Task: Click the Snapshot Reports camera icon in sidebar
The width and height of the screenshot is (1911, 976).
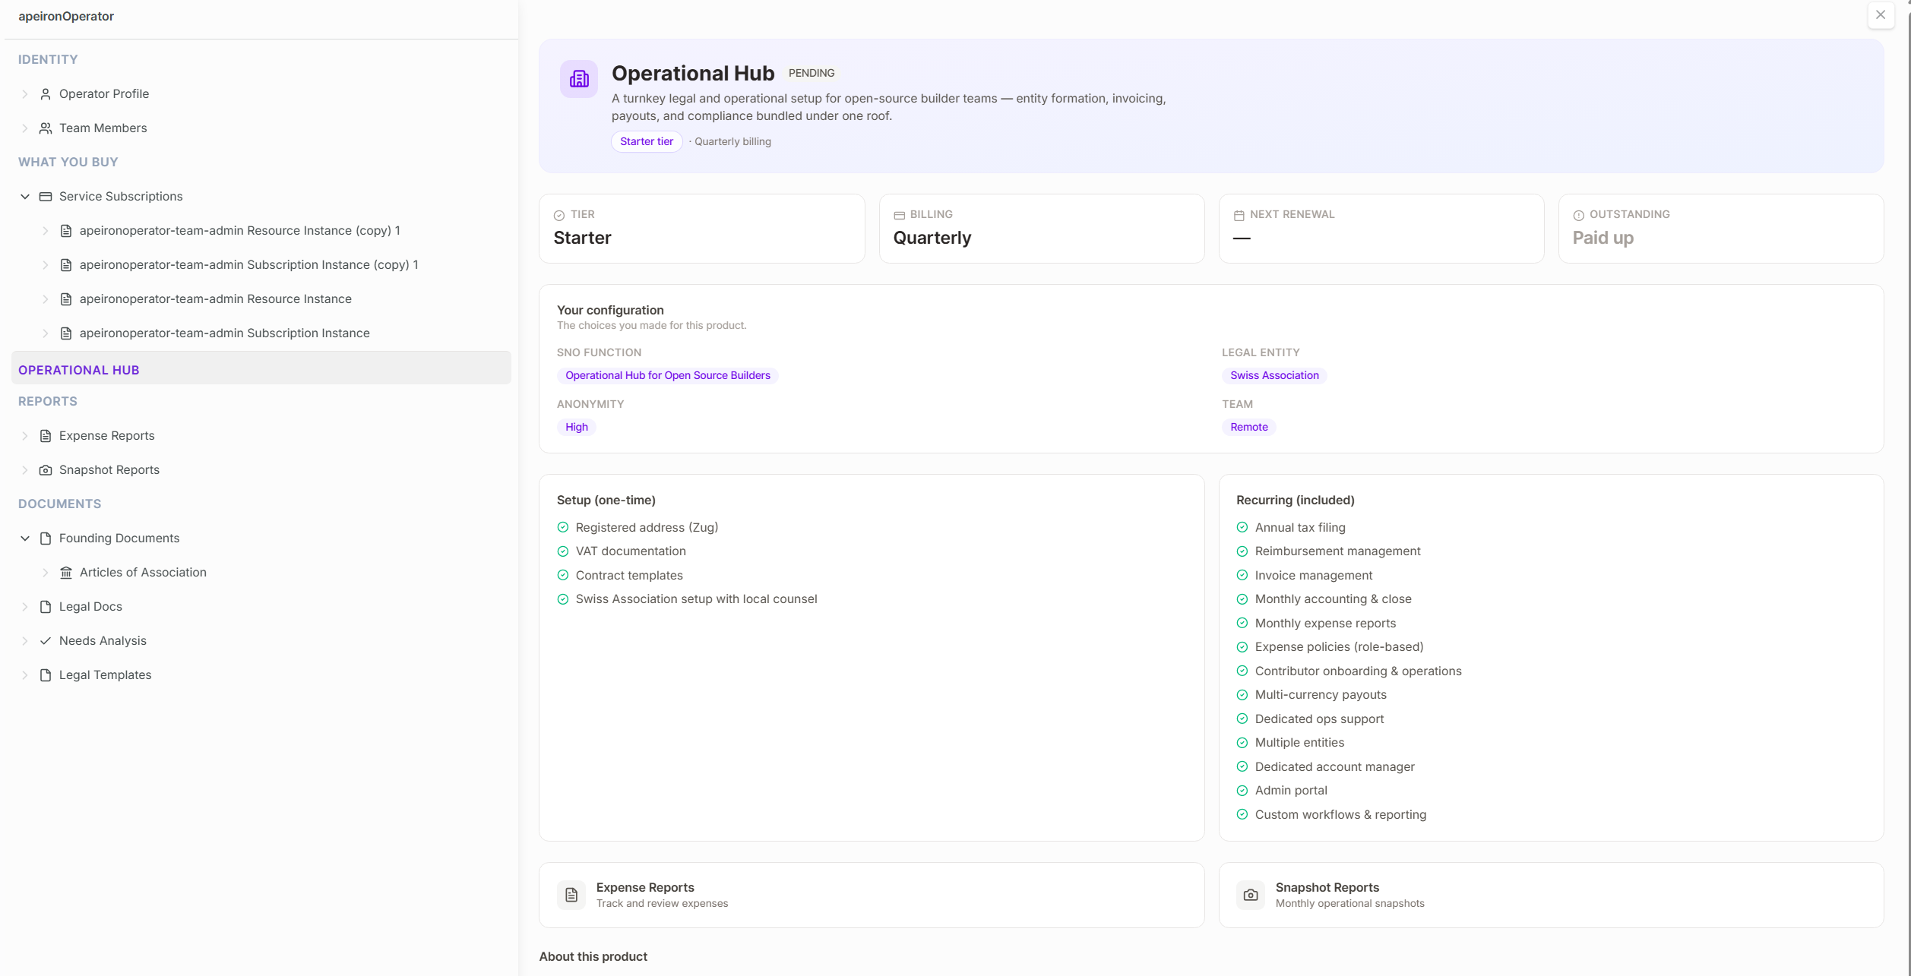Action: click(46, 470)
